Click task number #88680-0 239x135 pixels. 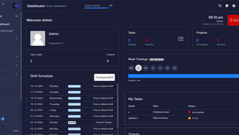pos(133,118)
